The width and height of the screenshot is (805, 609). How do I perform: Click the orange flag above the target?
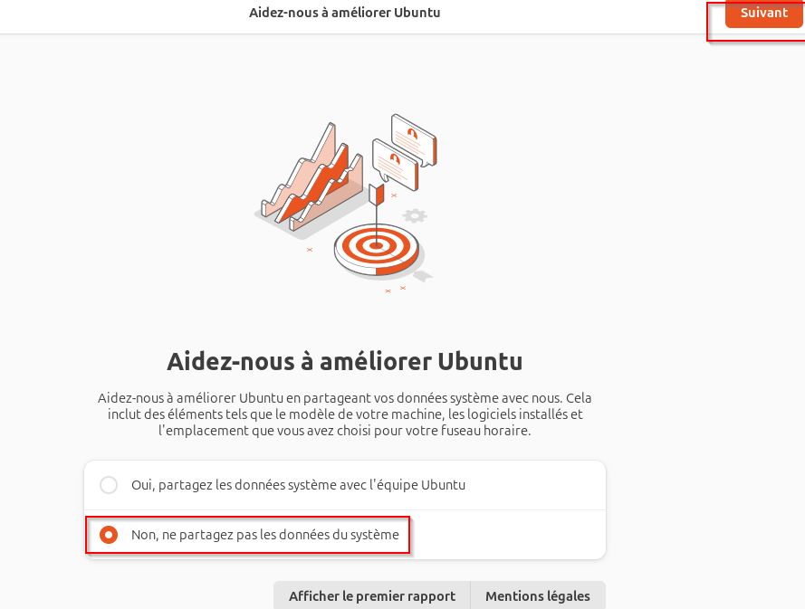tap(377, 195)
